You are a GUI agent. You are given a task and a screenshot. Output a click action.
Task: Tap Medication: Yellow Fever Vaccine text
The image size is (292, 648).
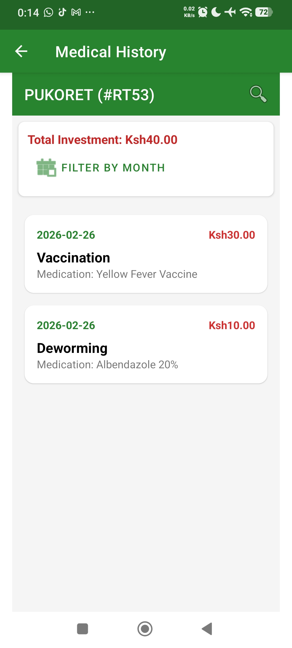click(x=117, y=274)
